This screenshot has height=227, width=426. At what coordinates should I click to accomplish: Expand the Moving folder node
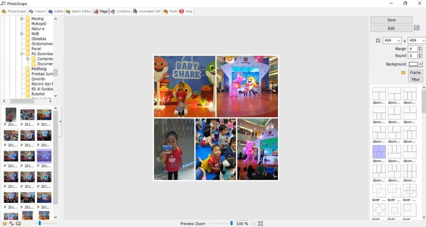pos(22,19)
